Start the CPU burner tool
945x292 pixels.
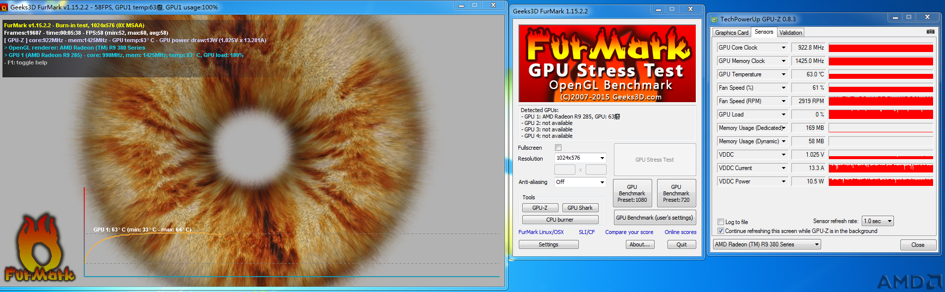pyautogui.click(x=560, y=220)
